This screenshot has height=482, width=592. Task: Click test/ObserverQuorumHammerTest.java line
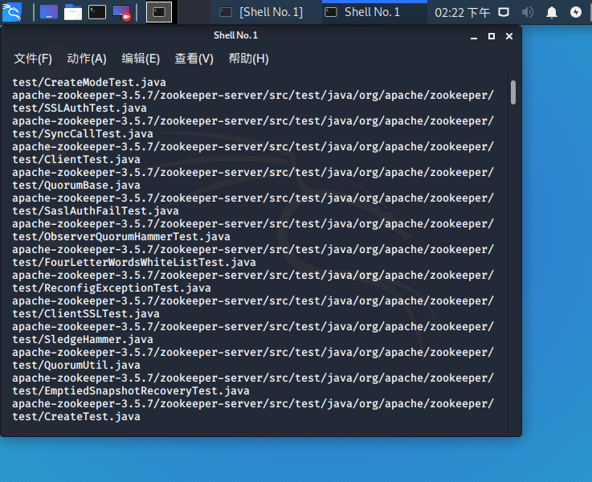click(x=121, y=236)
